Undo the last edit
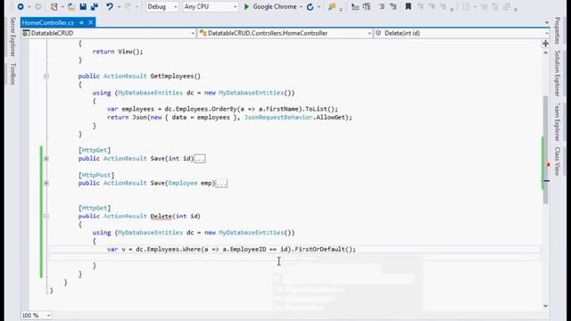This screenshot has width=571, height=321. pyautogui.click(x=109, y=6)
